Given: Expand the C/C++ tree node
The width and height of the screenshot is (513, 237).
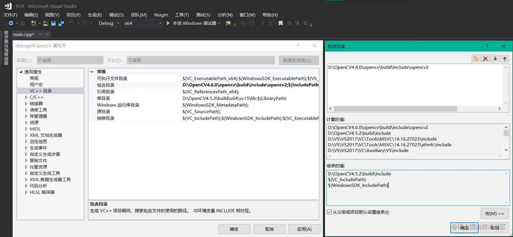Looking at the screenshot, I should [26, 97].
